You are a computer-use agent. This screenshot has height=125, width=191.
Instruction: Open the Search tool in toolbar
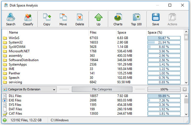tap(11, 19)
